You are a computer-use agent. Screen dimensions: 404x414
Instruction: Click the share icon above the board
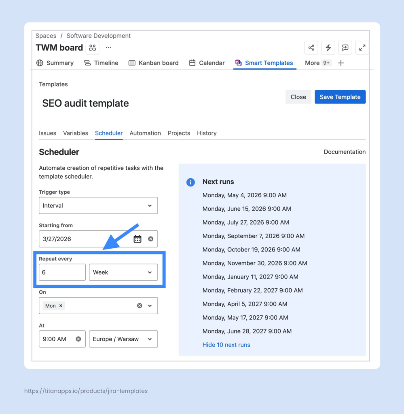[311, 47]
